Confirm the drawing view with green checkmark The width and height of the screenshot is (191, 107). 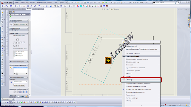coord(10,17)
